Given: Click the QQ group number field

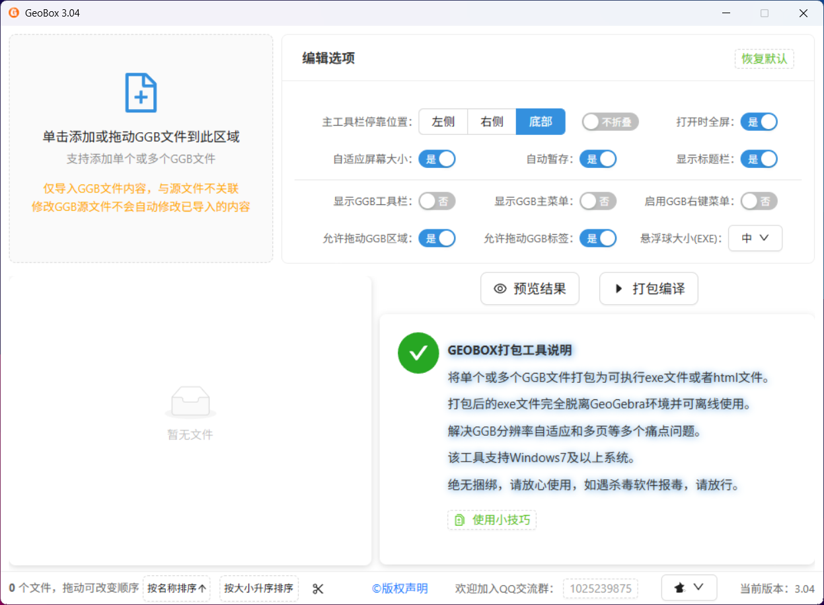Looking at the screenshot, I should (600, 588).
